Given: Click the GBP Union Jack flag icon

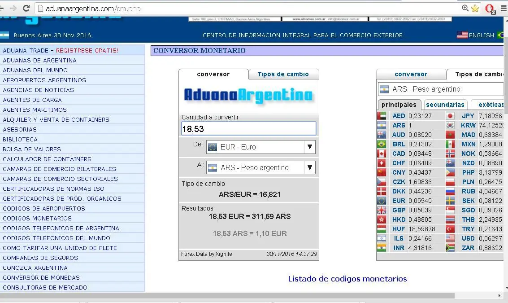Looking at the screenshot, I should 382,210.
